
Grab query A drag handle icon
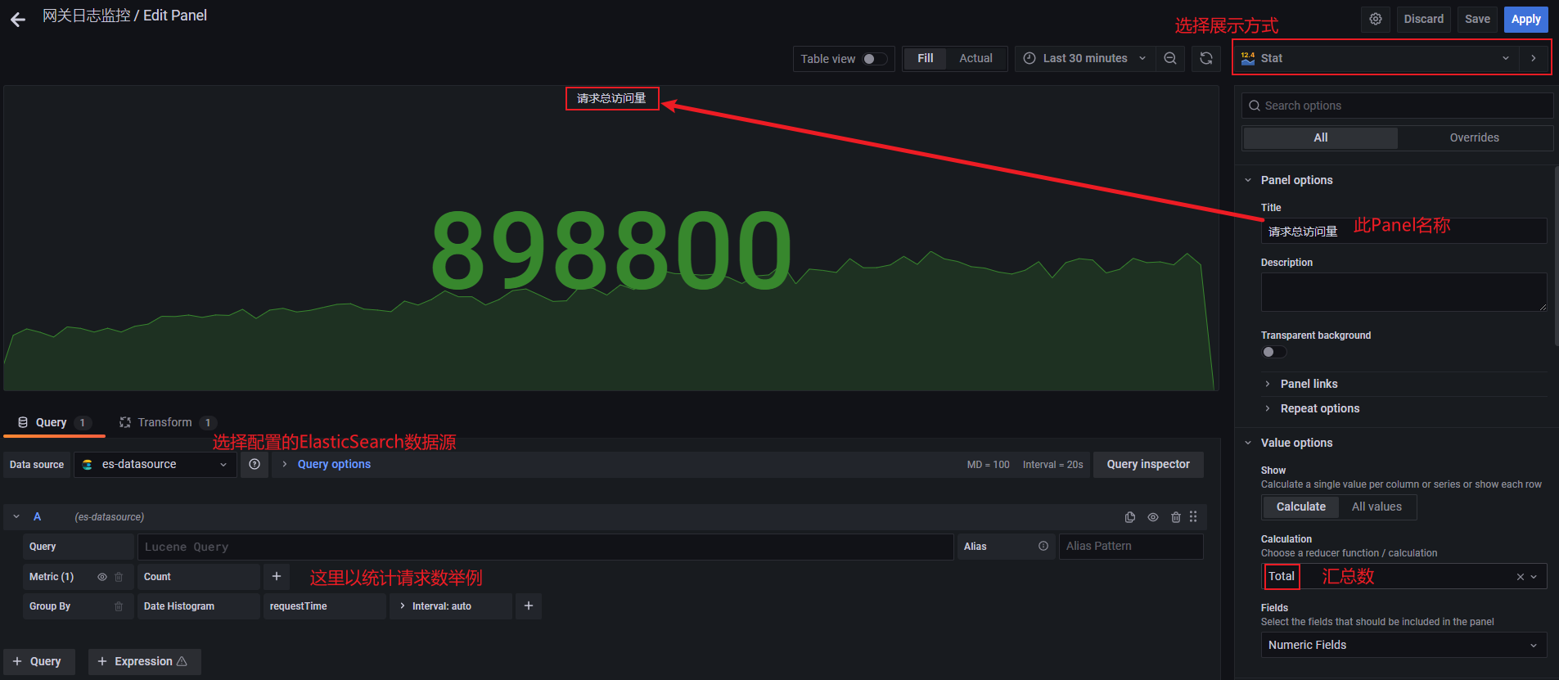tap(1193, 516)
